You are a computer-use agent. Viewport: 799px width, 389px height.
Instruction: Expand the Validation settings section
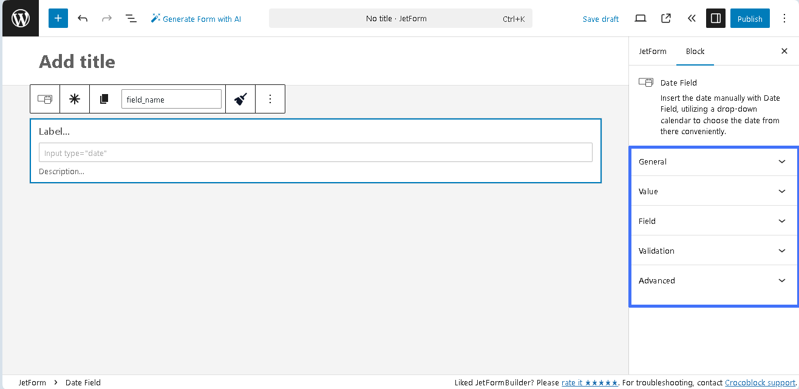(x=714, y=250)
